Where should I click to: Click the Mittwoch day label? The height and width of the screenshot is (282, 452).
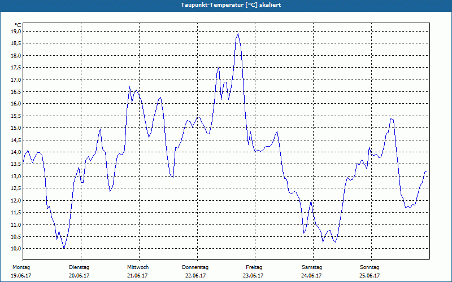click(138, 267)
